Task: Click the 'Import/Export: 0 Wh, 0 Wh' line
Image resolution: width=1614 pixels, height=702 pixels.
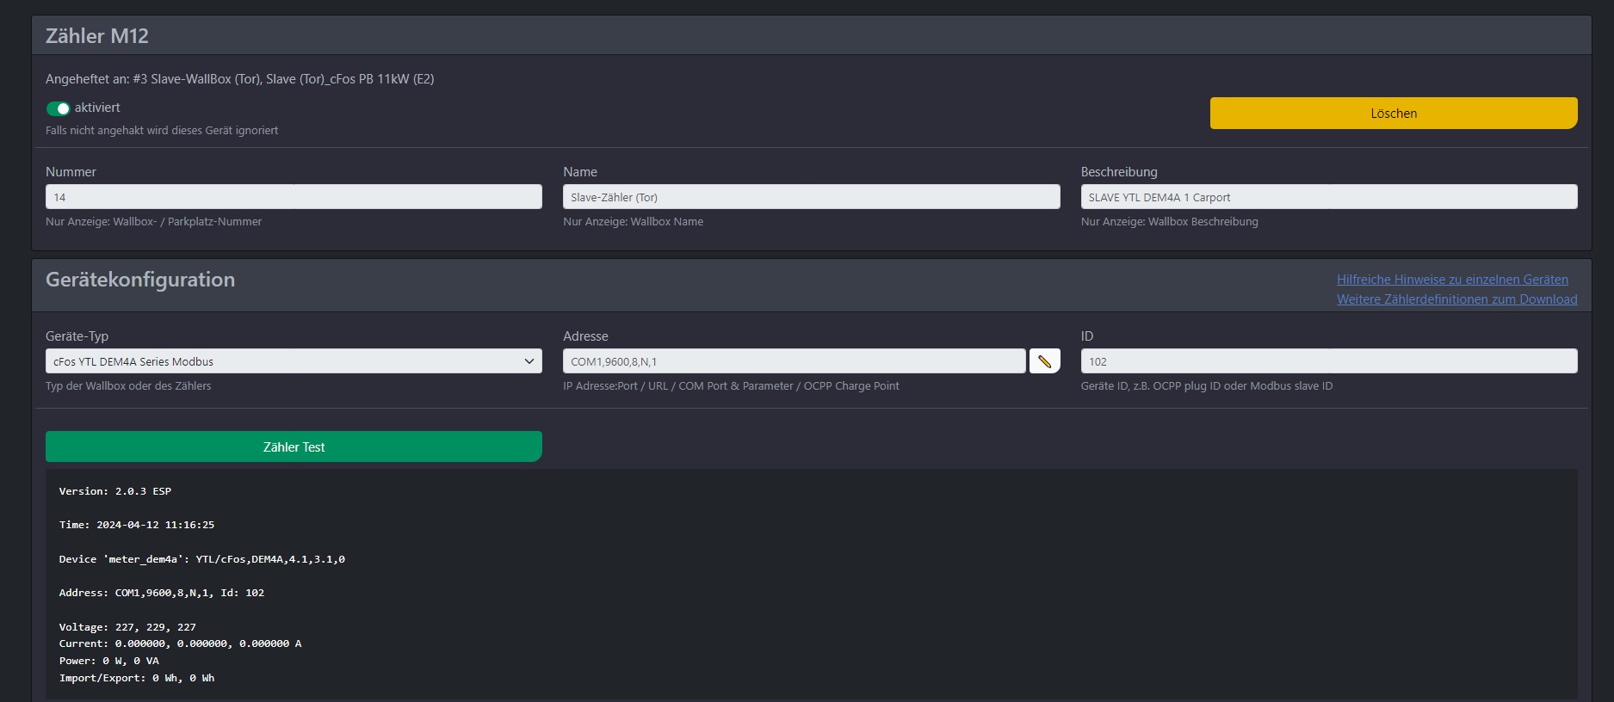Action: [x=137, y=678]
